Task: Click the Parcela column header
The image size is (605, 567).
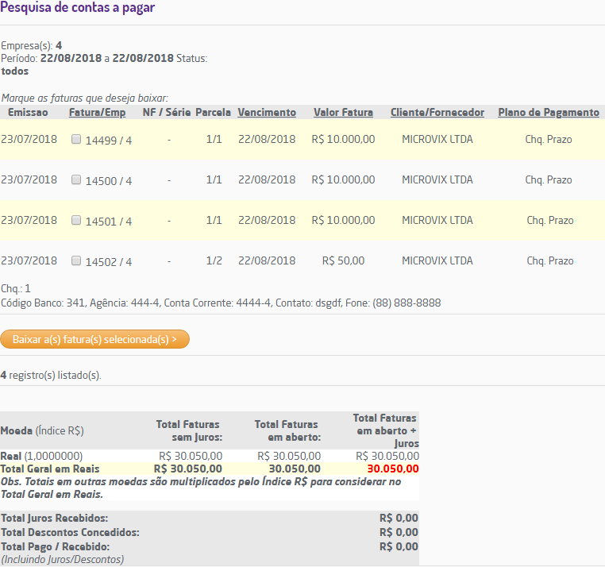Action: click(213, 112)
